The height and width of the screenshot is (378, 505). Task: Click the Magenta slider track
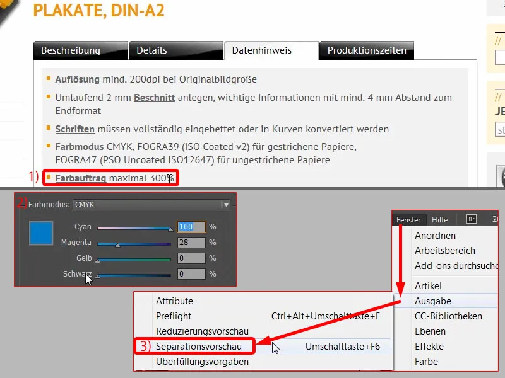(x=134, y=244)
